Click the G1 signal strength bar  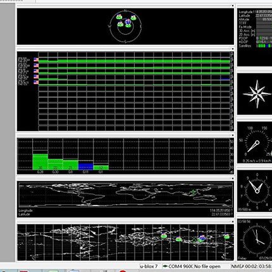click(101, 168)
